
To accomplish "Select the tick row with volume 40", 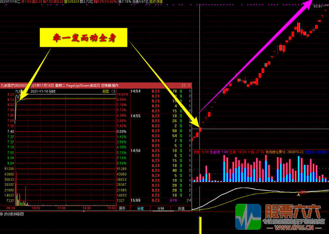I will click(161, 171).
